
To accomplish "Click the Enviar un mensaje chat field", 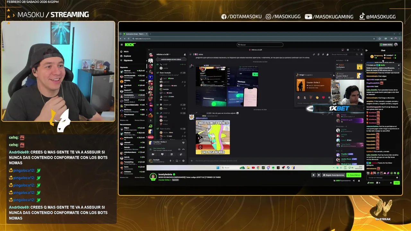I will point(383,177).
